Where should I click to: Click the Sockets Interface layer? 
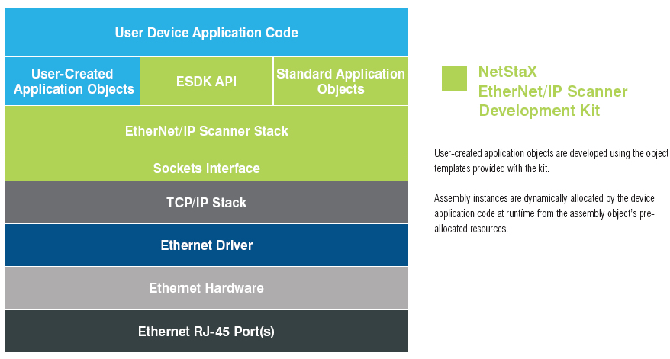[206, 168]
